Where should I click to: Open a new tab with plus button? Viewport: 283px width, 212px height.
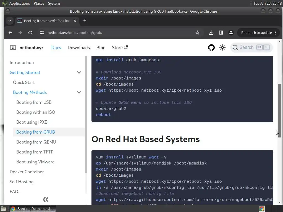(x=85, y=21)
